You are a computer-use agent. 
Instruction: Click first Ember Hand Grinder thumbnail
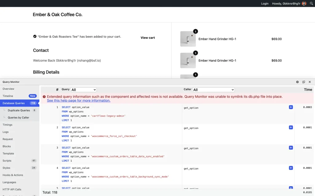click(188, 39)
